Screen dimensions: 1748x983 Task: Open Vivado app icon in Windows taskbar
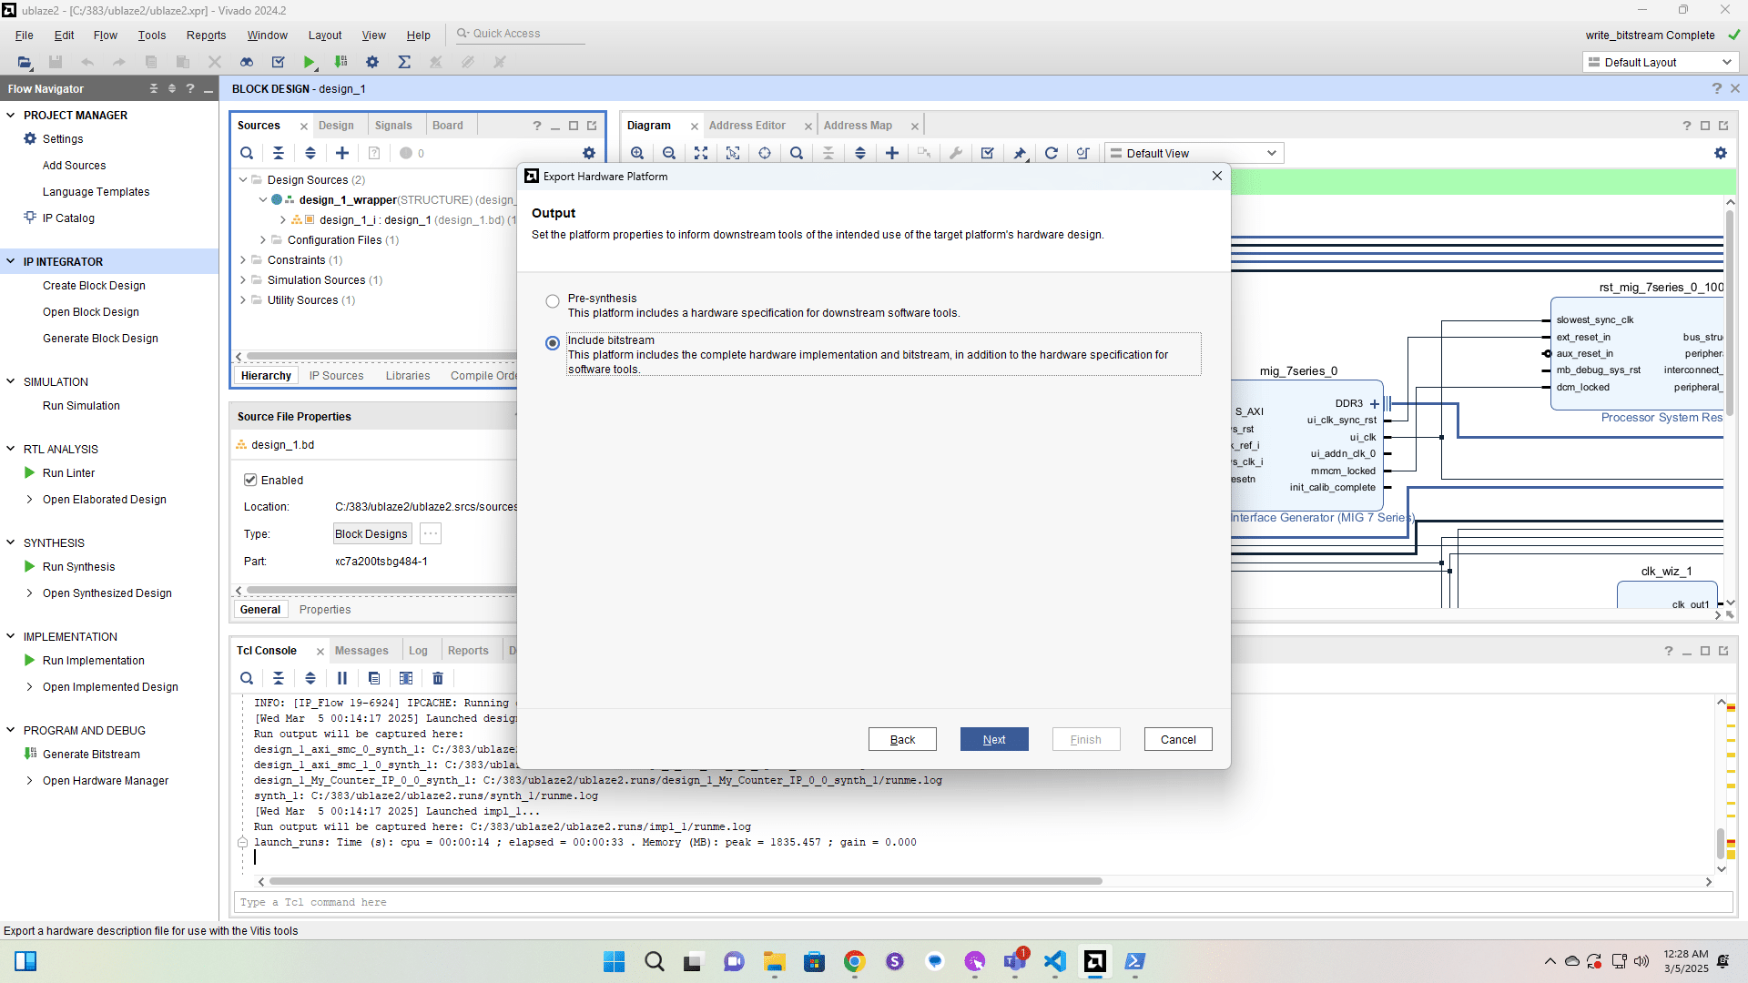[x=1094, y=961]
